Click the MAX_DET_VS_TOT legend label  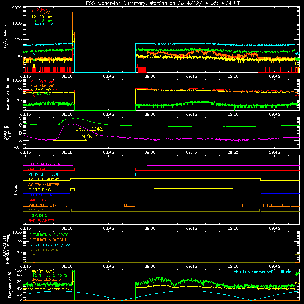pyautogui.click(x=47, y=279)
